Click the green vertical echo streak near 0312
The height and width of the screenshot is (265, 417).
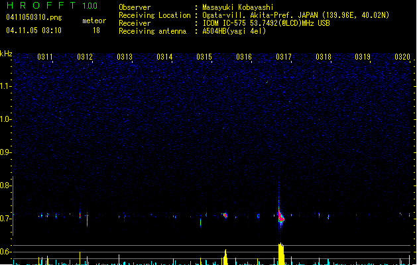(x=87, y=219)
